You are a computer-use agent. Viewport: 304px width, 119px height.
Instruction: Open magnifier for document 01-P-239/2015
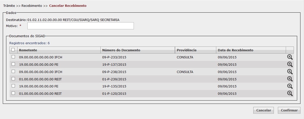point(290,79)
